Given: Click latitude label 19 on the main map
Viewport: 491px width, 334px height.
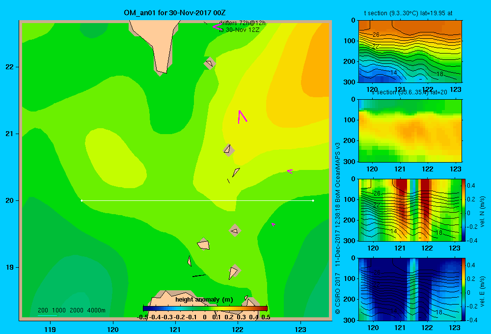Looking at the screenshot, I should click(9, 267).
